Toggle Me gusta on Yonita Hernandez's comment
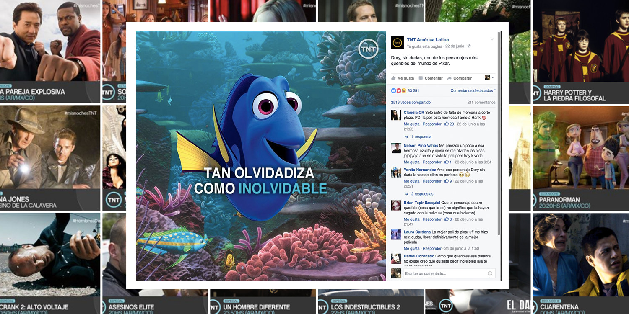This screenshot has height=314, width=629. point(411,181)
